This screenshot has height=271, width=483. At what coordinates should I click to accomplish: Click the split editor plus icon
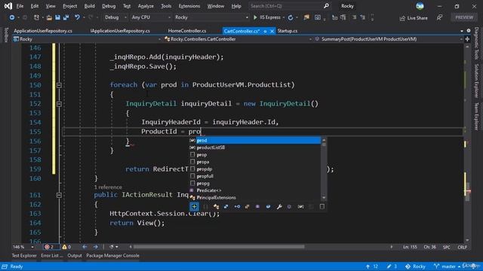(x=467, y=39)
